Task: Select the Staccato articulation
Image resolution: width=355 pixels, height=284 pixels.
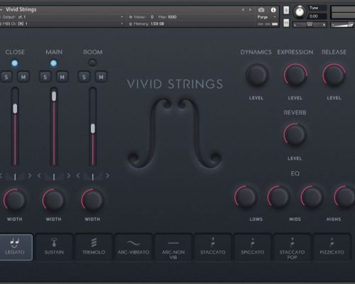Action: [x=213, y=247]
